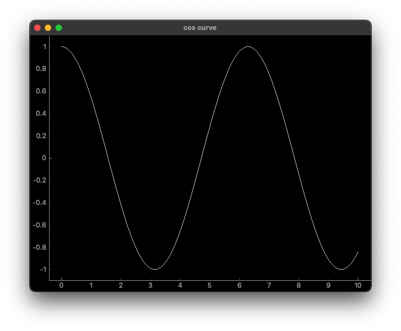401x331 pixels.
Task: Maximize the cos curve window with green button
Action: pyautogui.click(x=59, y=28)
